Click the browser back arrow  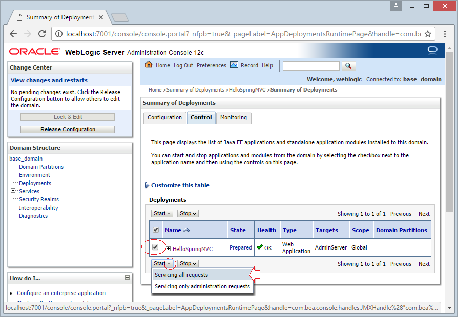[x=13, y=34]
